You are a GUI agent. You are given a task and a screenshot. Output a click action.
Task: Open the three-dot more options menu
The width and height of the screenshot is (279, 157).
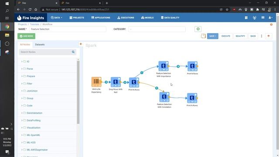click(262, 36)
